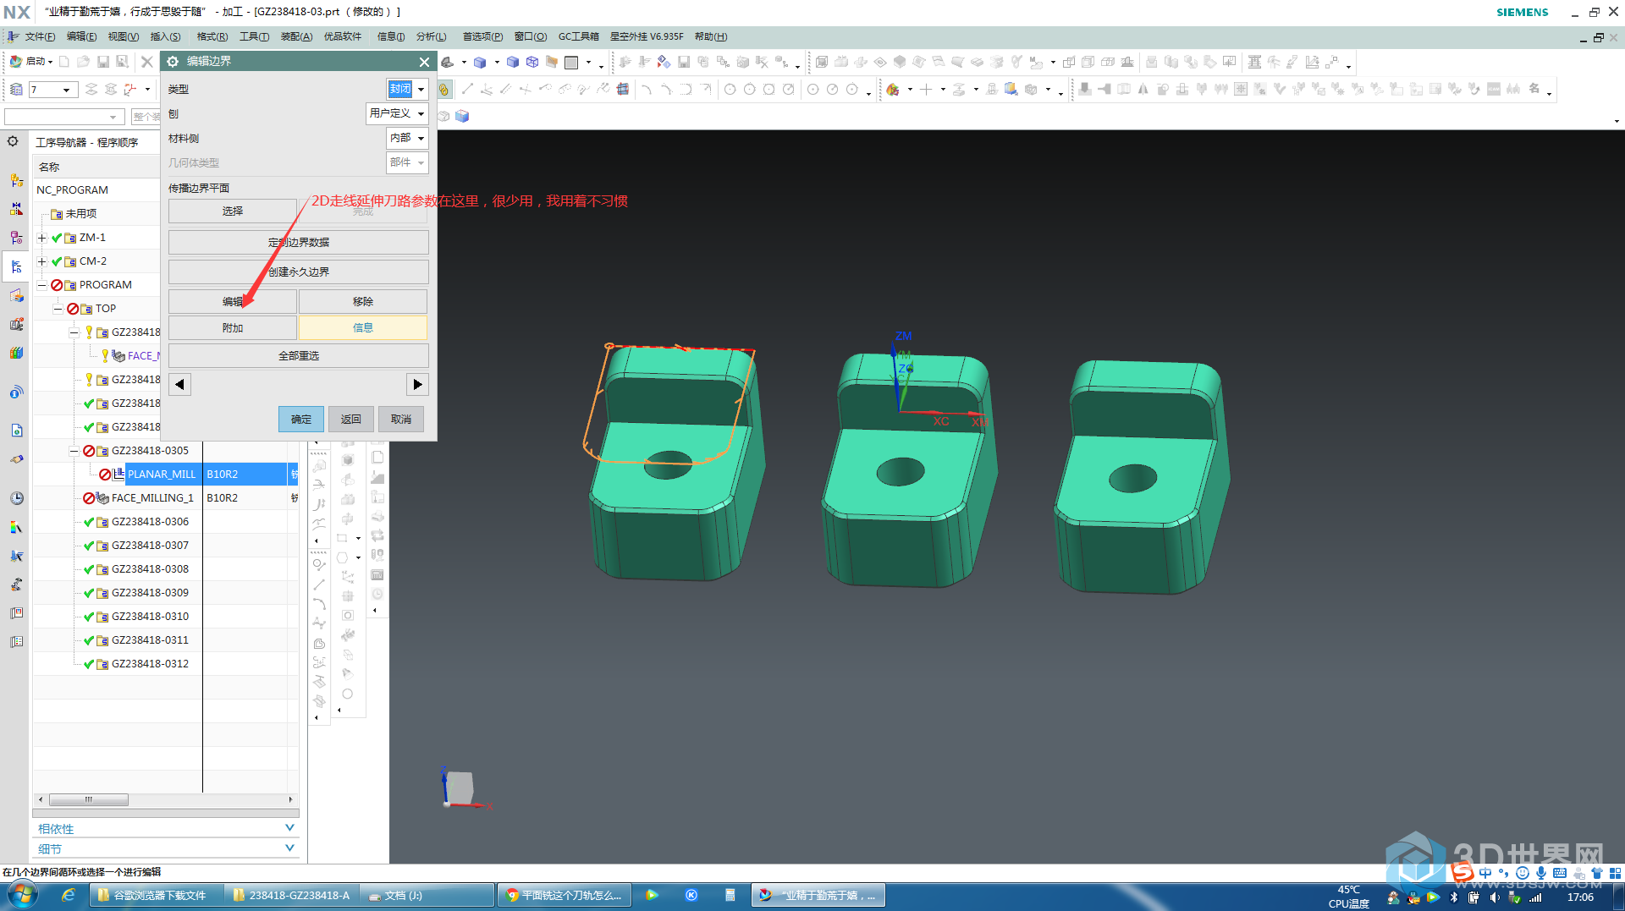Open the 文件(F) menu

pyautogui.click(x=40, y=36)
